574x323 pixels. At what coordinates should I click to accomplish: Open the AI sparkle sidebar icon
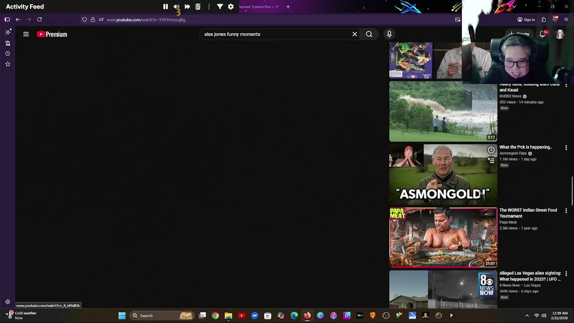(x=8, y=32)
